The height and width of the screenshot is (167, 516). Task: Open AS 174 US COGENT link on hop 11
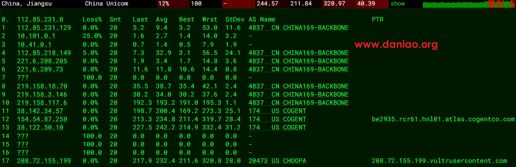tap(277, 111)
